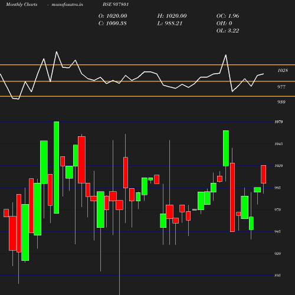Click the 1020 price axis label
The width and height of the screenshot is (295, 295).
(x=278, y=166)
